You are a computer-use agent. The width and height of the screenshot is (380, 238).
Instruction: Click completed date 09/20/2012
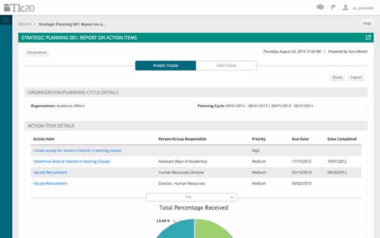[337, 173]
